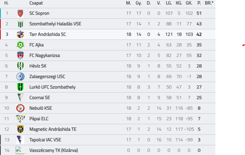Image resolution: width=245 pixels, height=155 pixels.
Task: Open Vasszécseny TK (Kizárva) team name
Action: tap(53, 150)
